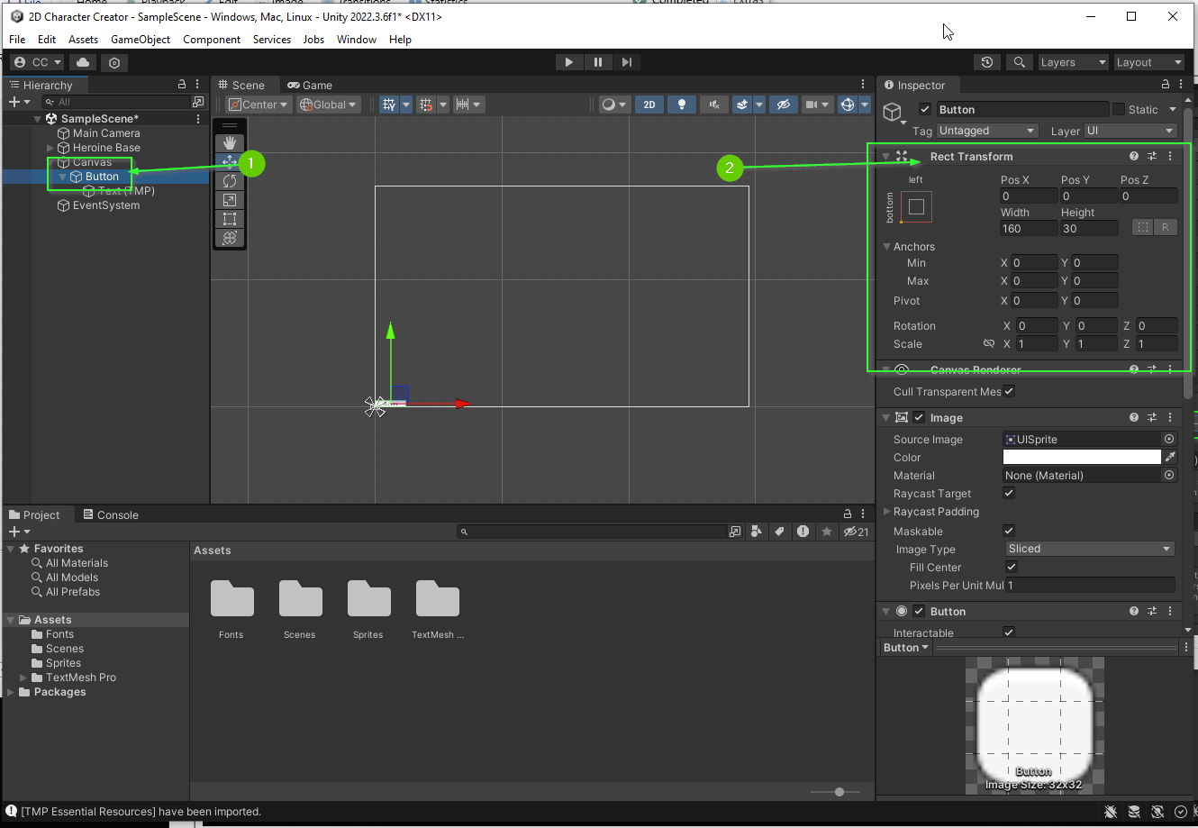
Task: Open the Image Type dropdown
Action: (1089, 549)
